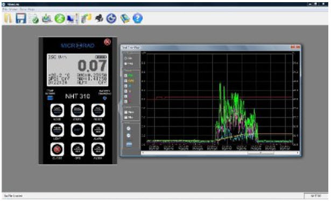Click the floppy disk save icon
The height and width of the screenshot is (201, 331).
click(21, 18)
